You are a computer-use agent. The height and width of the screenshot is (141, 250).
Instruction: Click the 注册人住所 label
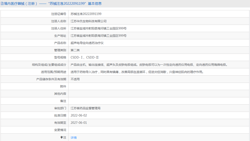(x=59, y=28)
